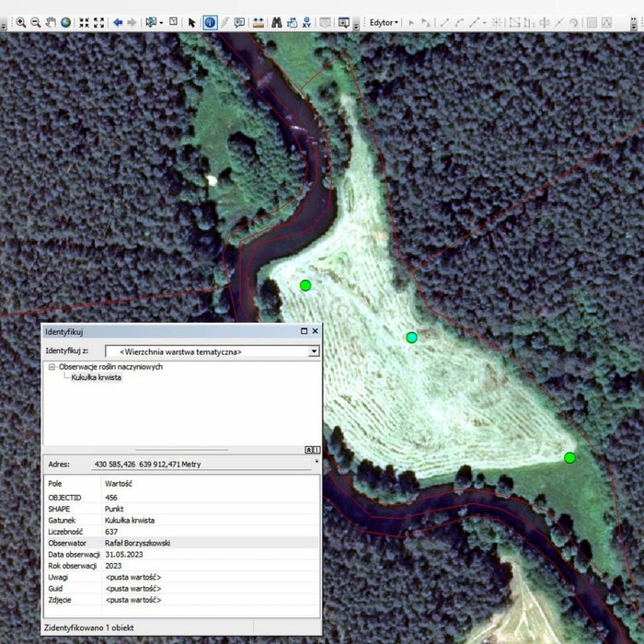
Task: Open Select Features tool dropdown arrow
Action: click(x=161, y=22)
